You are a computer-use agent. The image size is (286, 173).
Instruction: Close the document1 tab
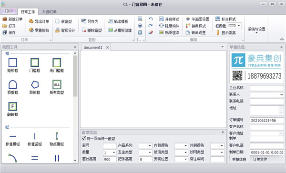point(107,47)
